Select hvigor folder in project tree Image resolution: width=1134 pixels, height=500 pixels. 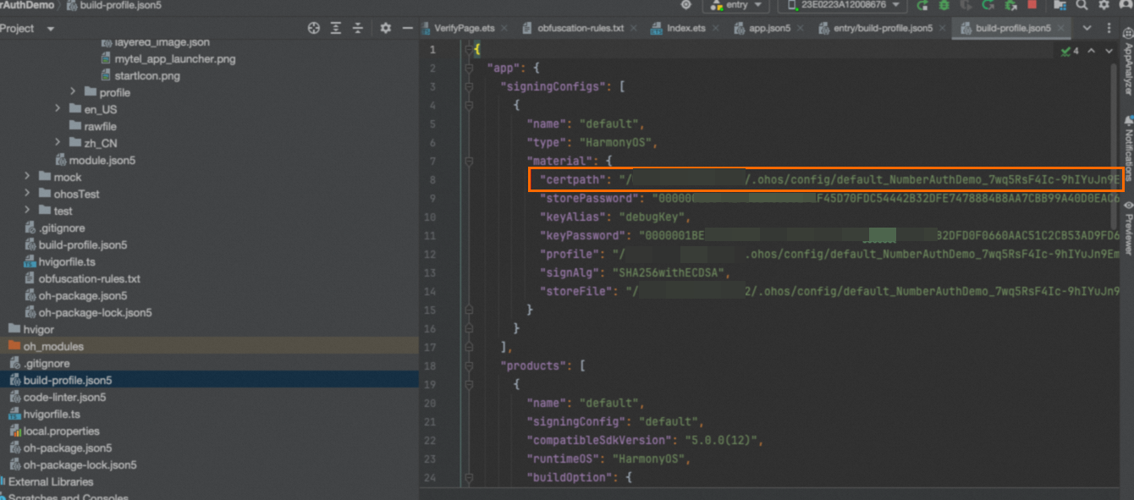click(x=40, y=329)
